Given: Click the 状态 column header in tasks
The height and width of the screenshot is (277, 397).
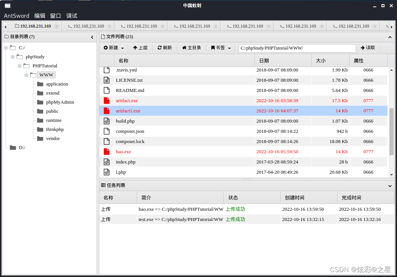Looking at the screenshot, I should pyautogui.click(x=252, y=198).
